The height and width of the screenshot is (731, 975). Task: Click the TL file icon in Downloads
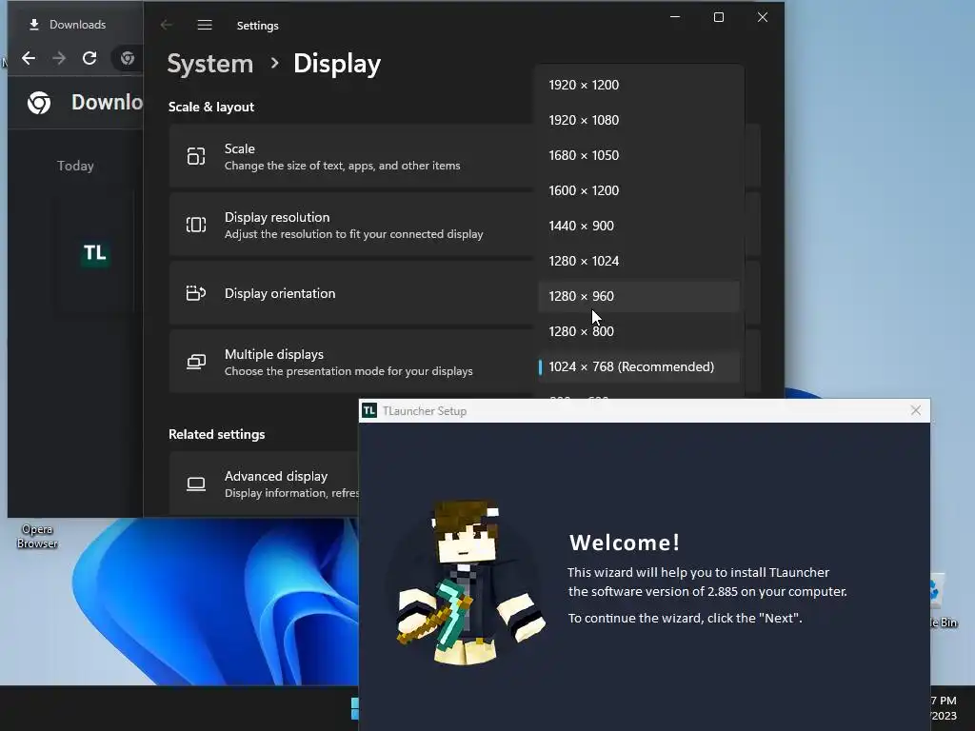(94, 253)
